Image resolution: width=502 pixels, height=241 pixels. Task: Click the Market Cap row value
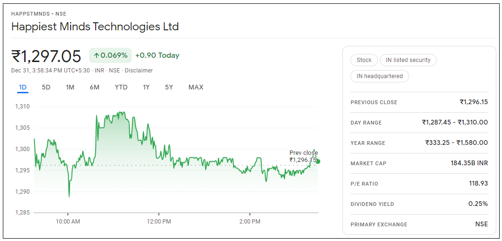click(469, 163)
